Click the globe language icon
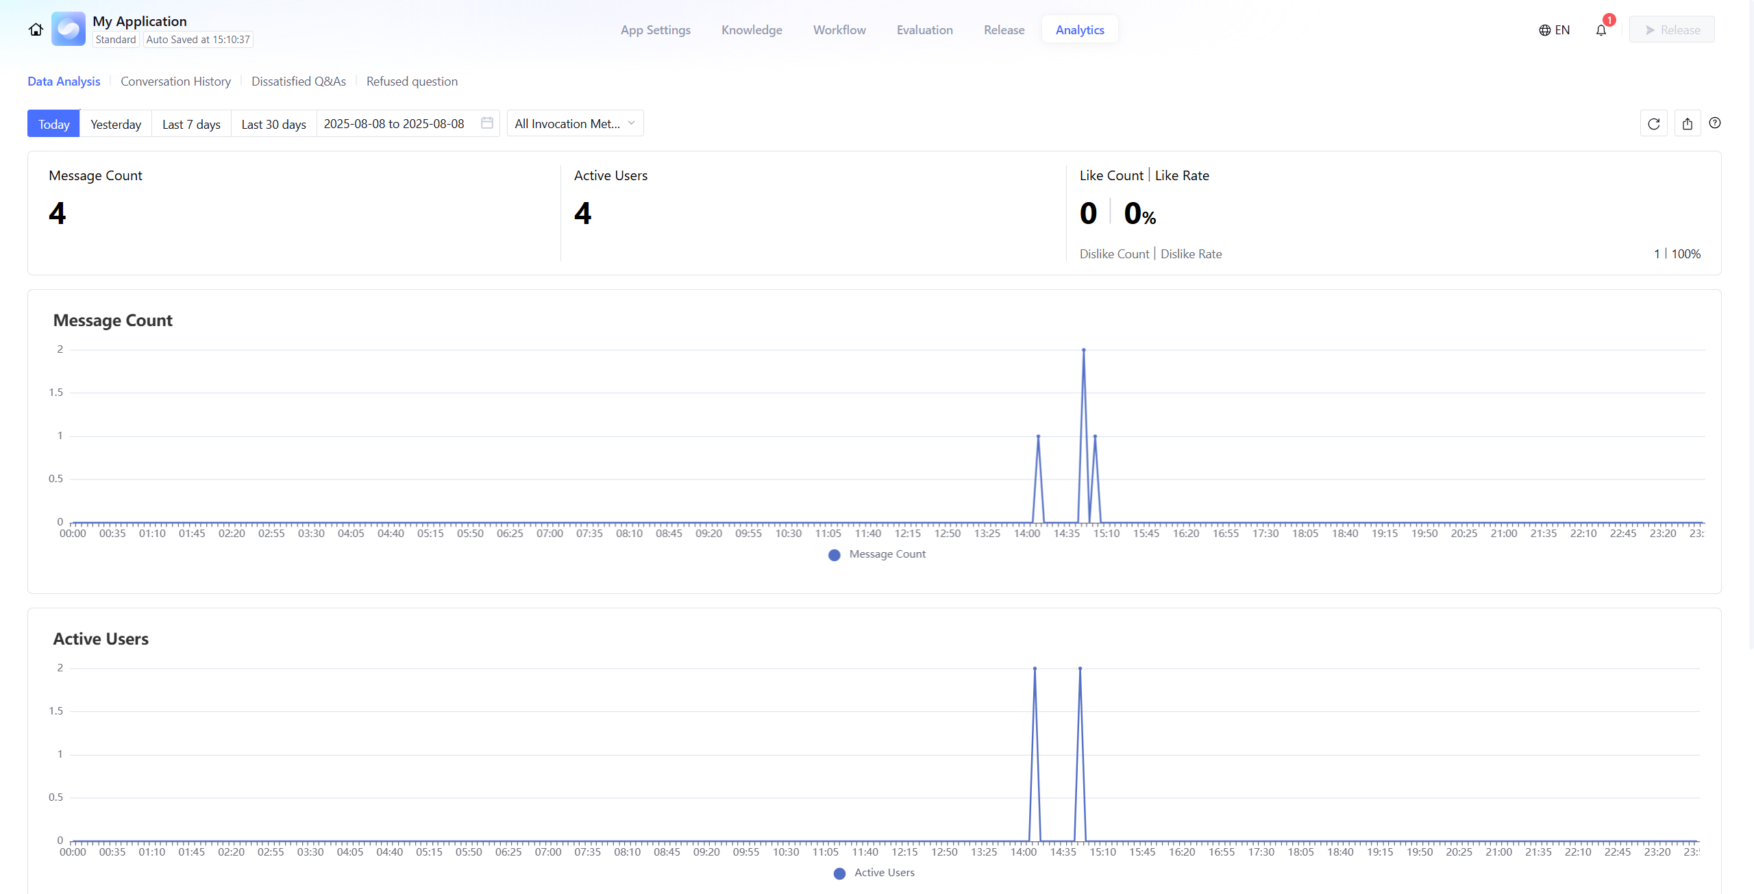Viewport: 1754px width, 894px height. (x=1544, y=30)
